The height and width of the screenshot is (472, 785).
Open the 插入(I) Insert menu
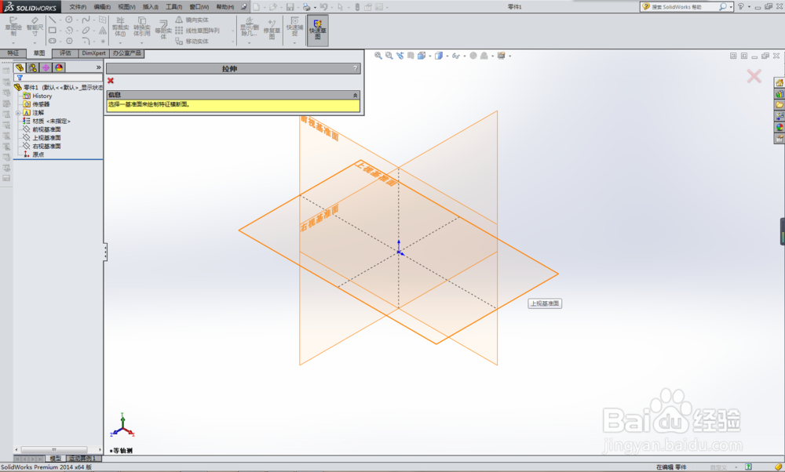coord(150,7)
